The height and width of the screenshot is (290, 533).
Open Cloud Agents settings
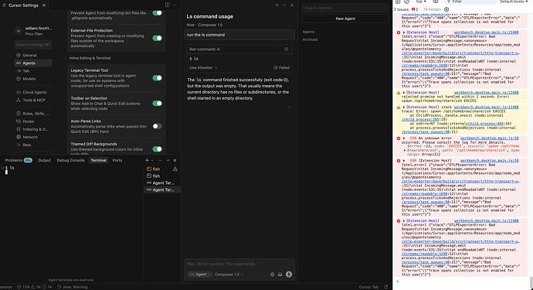coord(33,92)
